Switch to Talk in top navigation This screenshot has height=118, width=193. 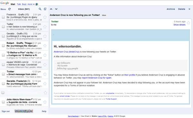click(19, 4)
